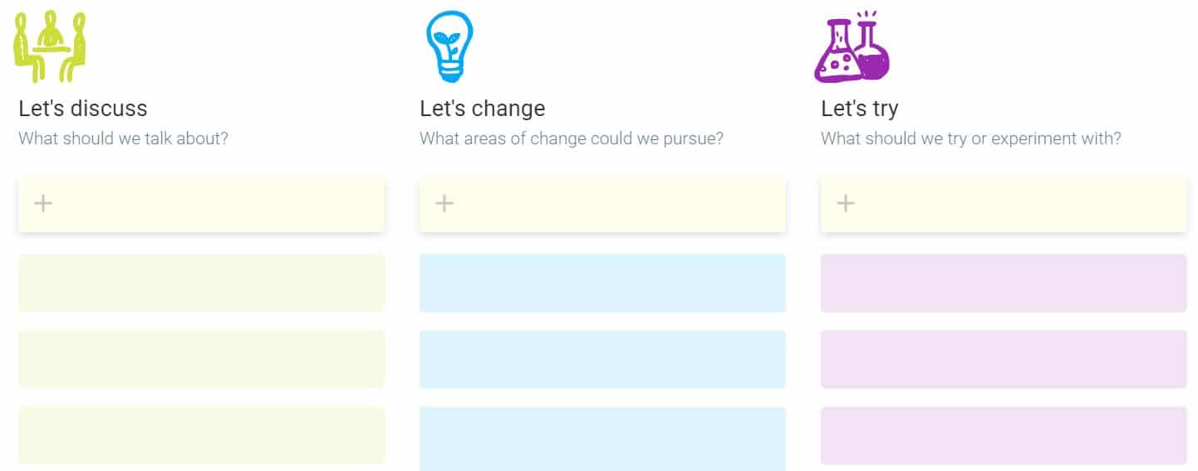This screenshot has width=1198, height=471.
Task: Click plus icon under Let's discuss
Action: tap(43, 203)
